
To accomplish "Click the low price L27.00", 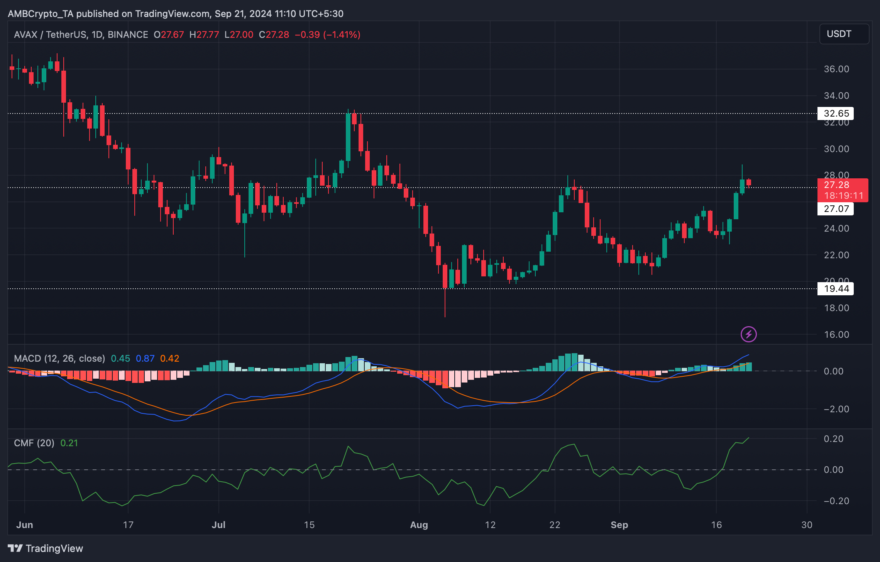I will (239, 35).
